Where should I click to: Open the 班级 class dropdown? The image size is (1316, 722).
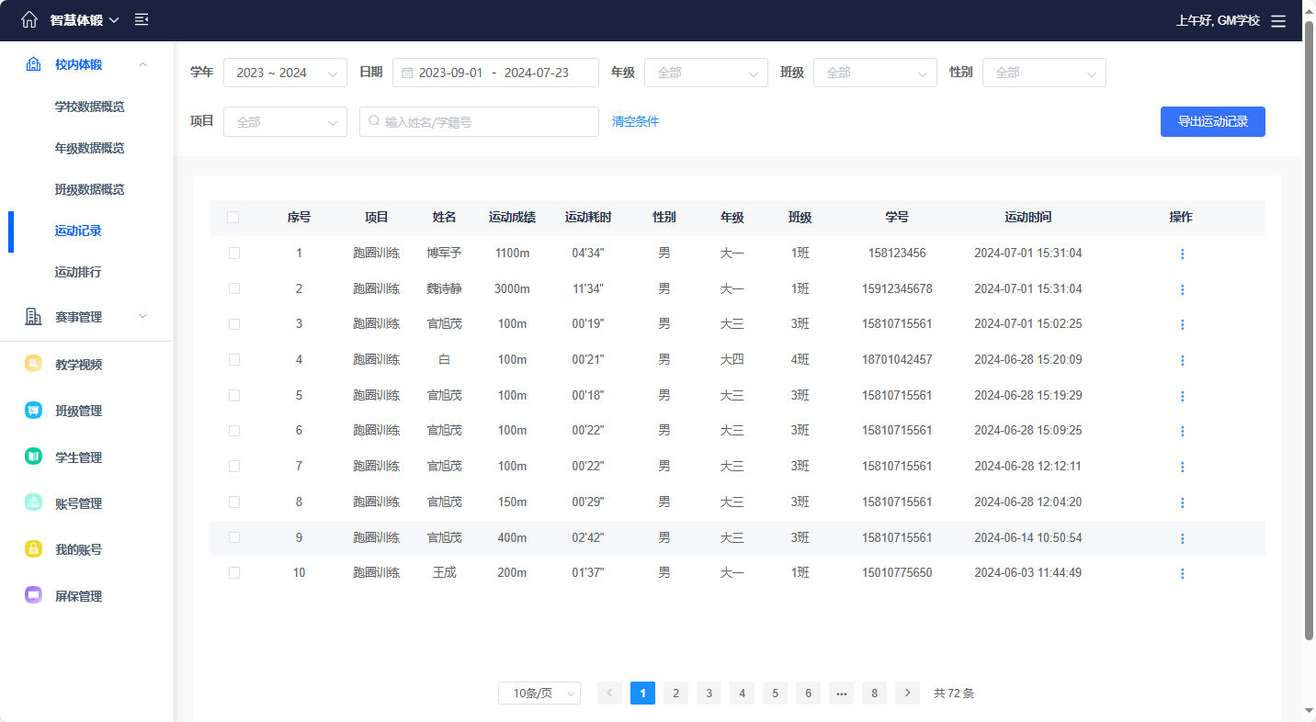(x=875, y=73)
